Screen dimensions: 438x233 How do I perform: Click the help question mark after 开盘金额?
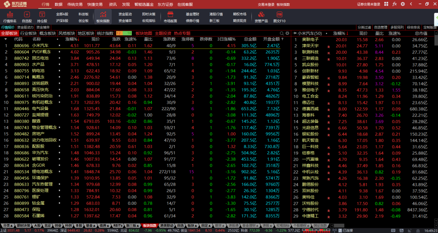coord(282,39)
